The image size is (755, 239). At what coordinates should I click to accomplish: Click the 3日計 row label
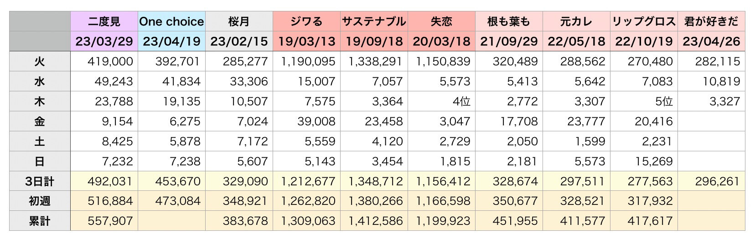coord(40,181)
